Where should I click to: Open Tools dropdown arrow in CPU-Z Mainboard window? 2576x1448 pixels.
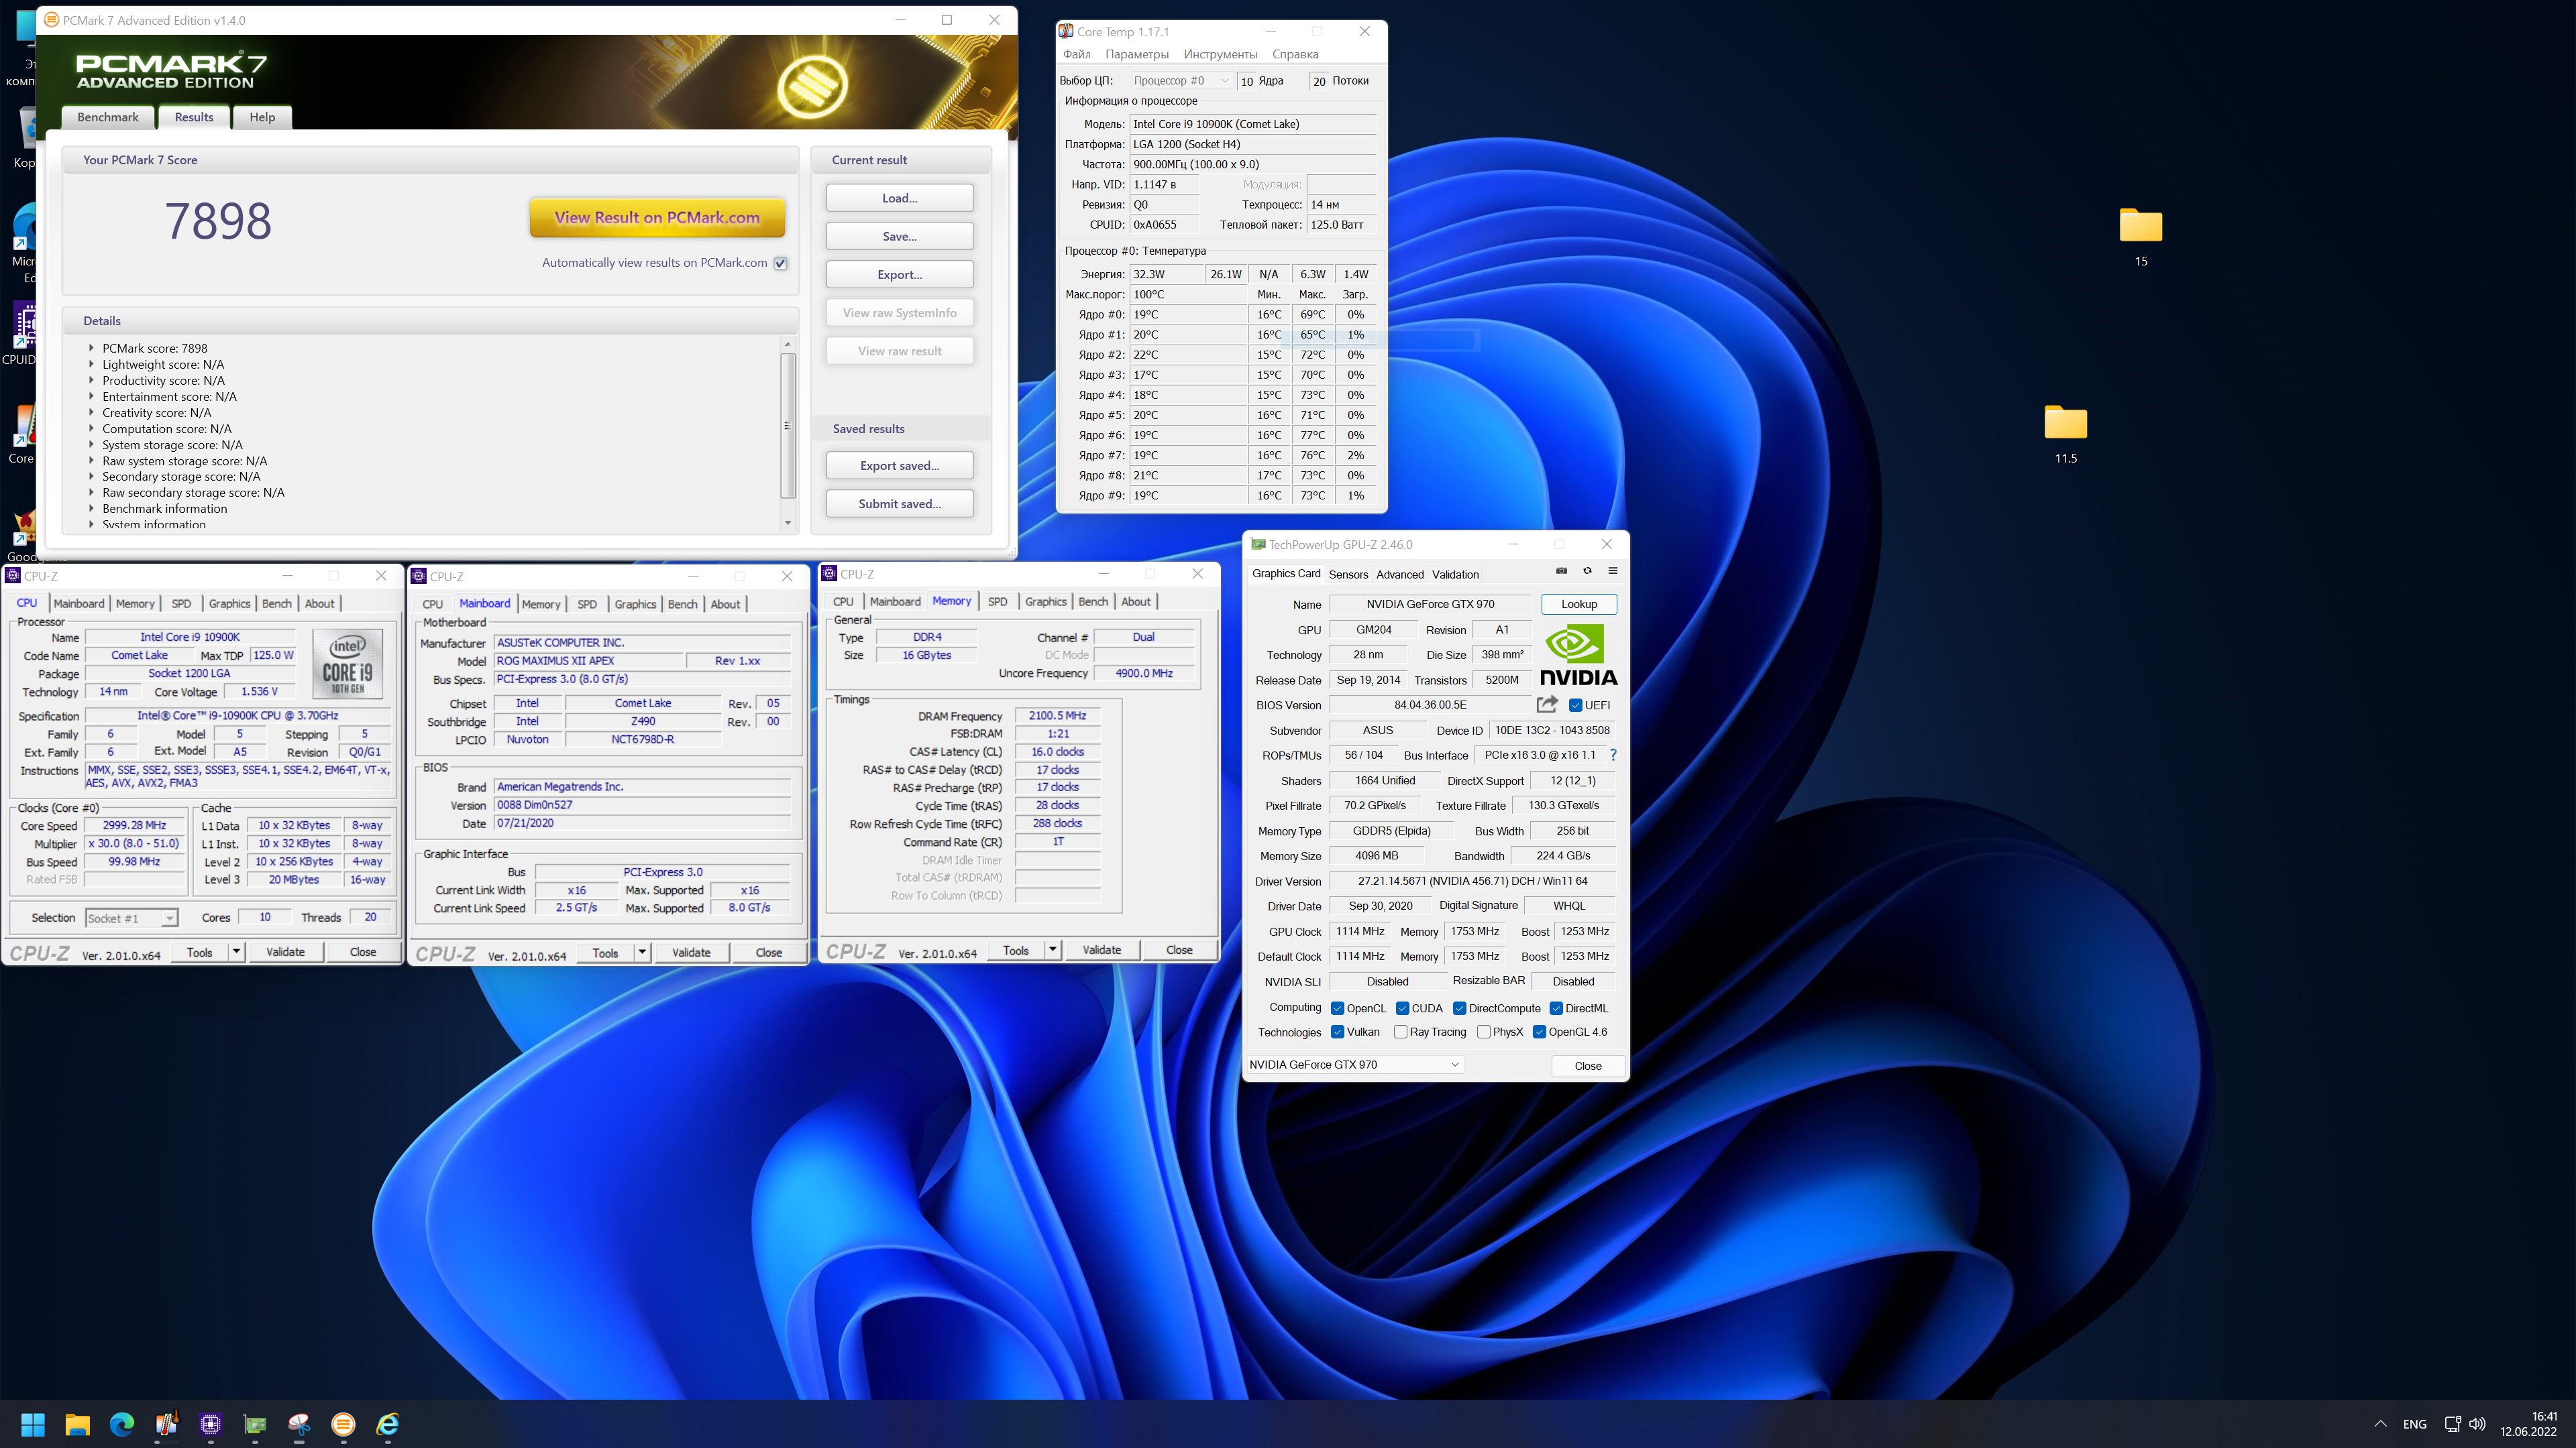tap(643, 953)
